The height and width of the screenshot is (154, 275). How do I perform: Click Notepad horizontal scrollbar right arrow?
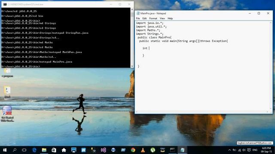coord(267,112)
